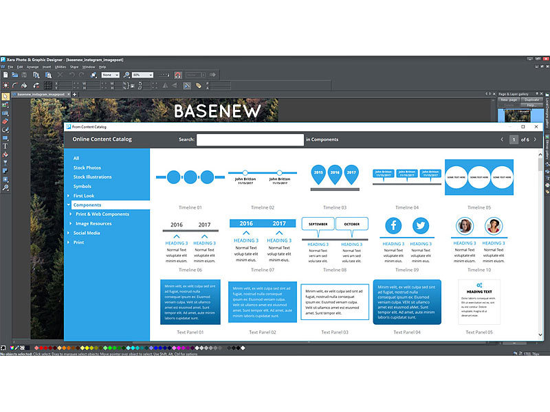Select All in catalog sidebar

point(76,158)
